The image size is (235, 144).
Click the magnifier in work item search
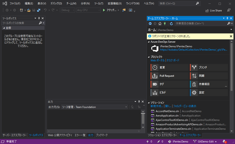click(x=229, y=23)
